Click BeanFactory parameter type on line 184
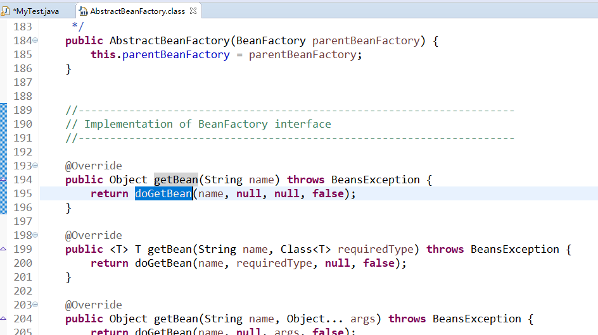This screenshot has width=598, height=335. [270, 40]
